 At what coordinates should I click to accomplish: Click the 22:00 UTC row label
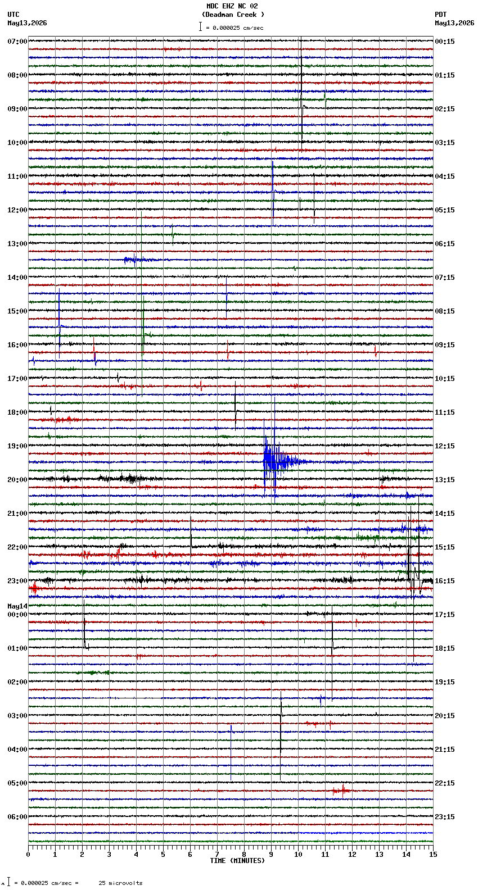coord(17,547)
